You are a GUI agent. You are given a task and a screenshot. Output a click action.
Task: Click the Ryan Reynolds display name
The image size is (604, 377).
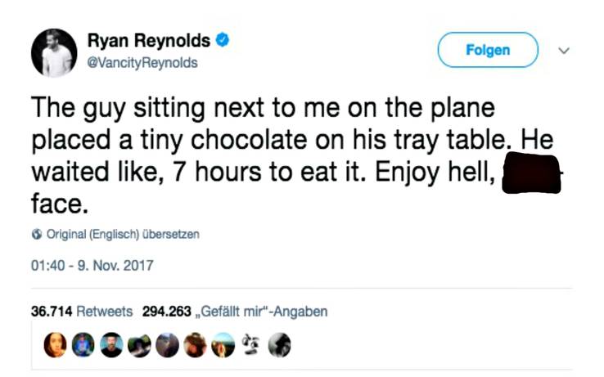[148, 41]
